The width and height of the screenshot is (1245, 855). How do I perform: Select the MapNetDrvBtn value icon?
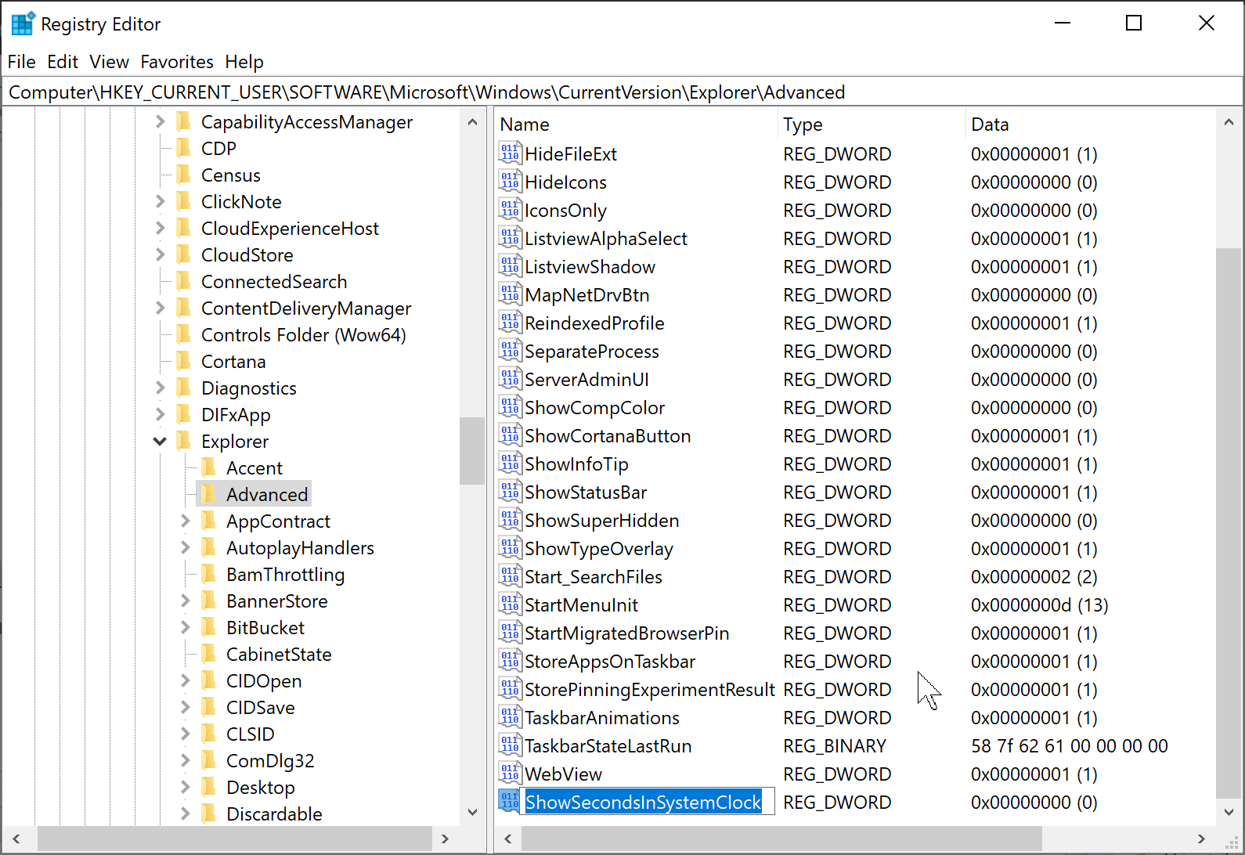[x=510, y=294]
